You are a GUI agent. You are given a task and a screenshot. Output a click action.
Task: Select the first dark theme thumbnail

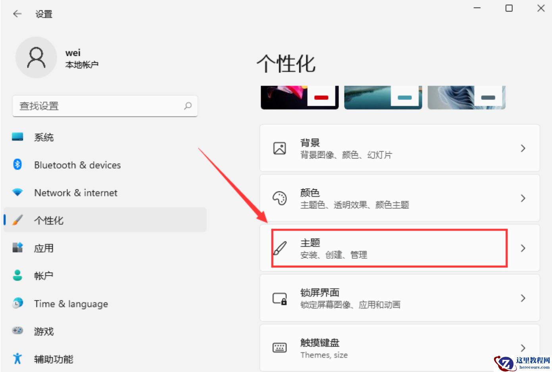tap(299, 96)
